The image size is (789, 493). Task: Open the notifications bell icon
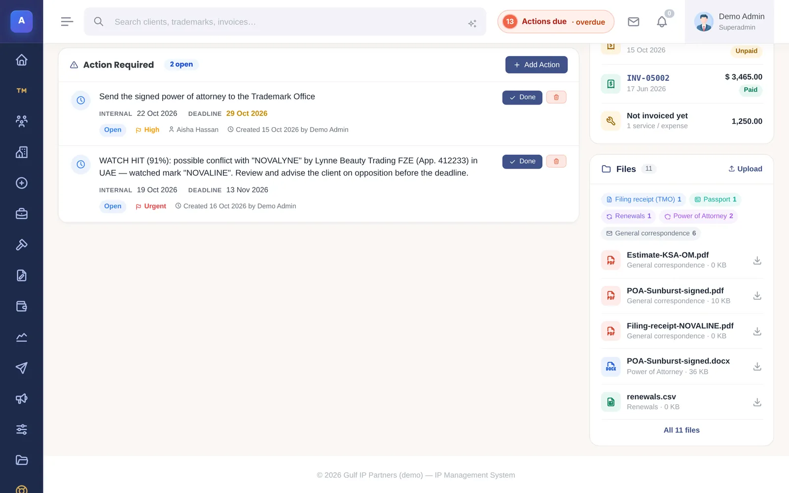(662, 22)
